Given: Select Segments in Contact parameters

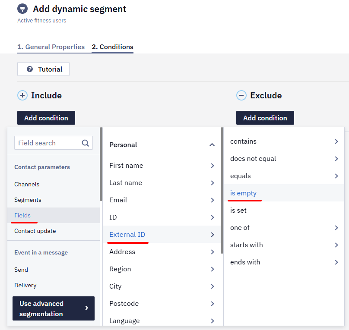Looking at the screenshot, I should coord(54,200).
